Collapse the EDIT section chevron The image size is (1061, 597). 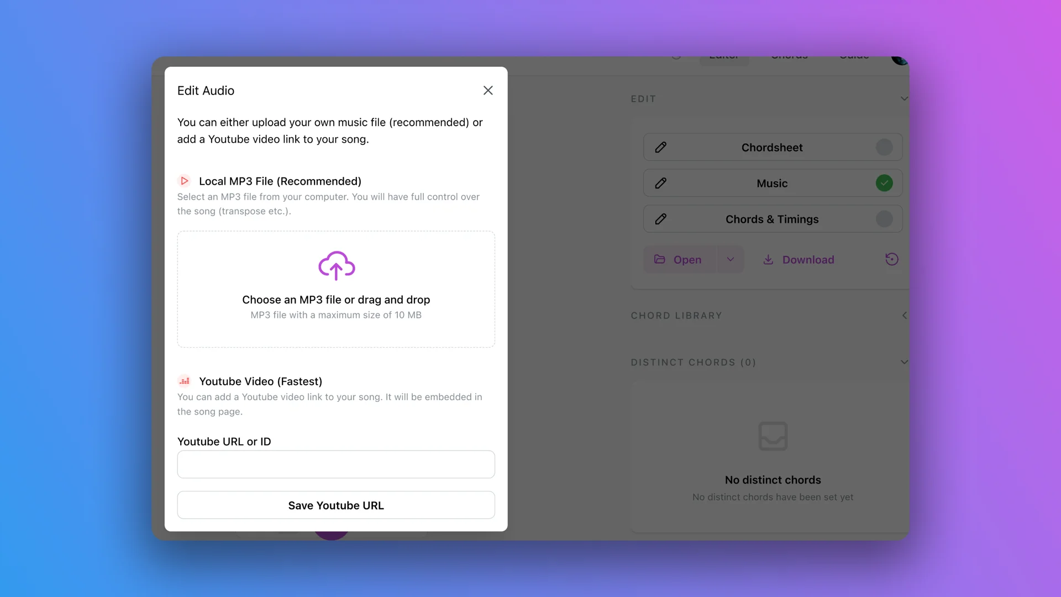(x=905, y=98)
